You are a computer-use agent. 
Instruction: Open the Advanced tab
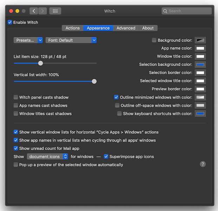(x=126, y=28)
